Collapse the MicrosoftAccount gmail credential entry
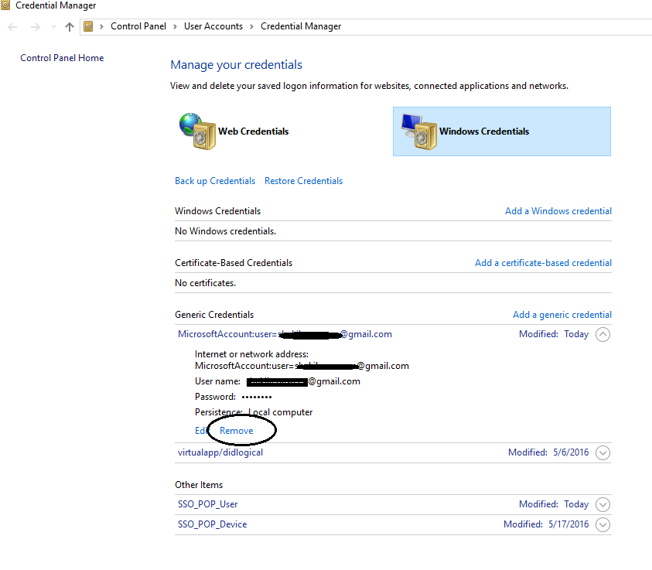This screenshot has width=652, height=570. [603, 334]
